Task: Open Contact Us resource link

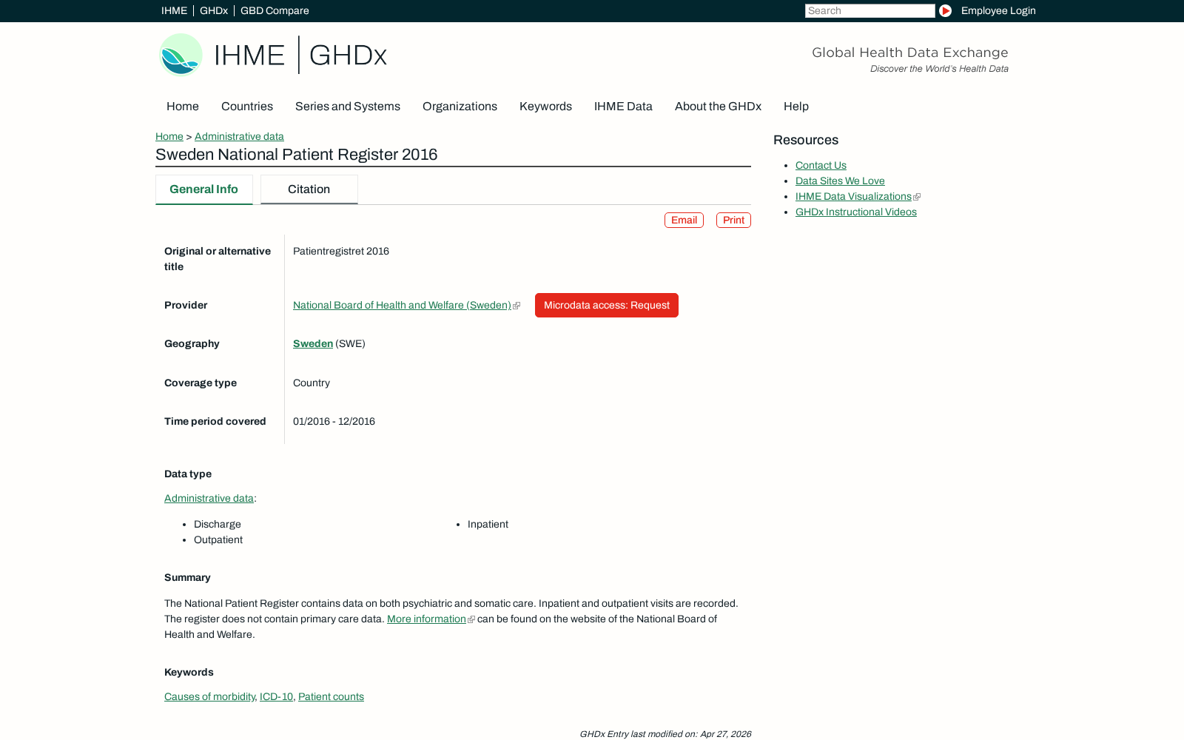Action: 821,165
